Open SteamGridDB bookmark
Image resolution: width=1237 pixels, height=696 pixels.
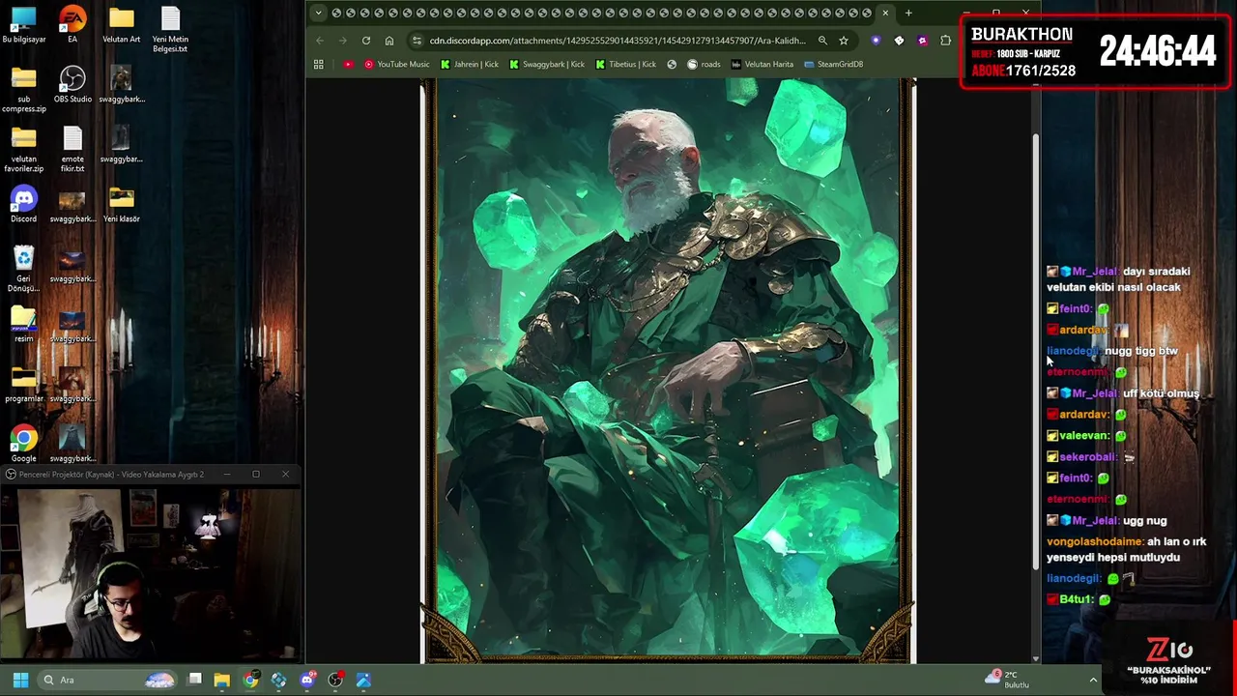coord(833,64)
